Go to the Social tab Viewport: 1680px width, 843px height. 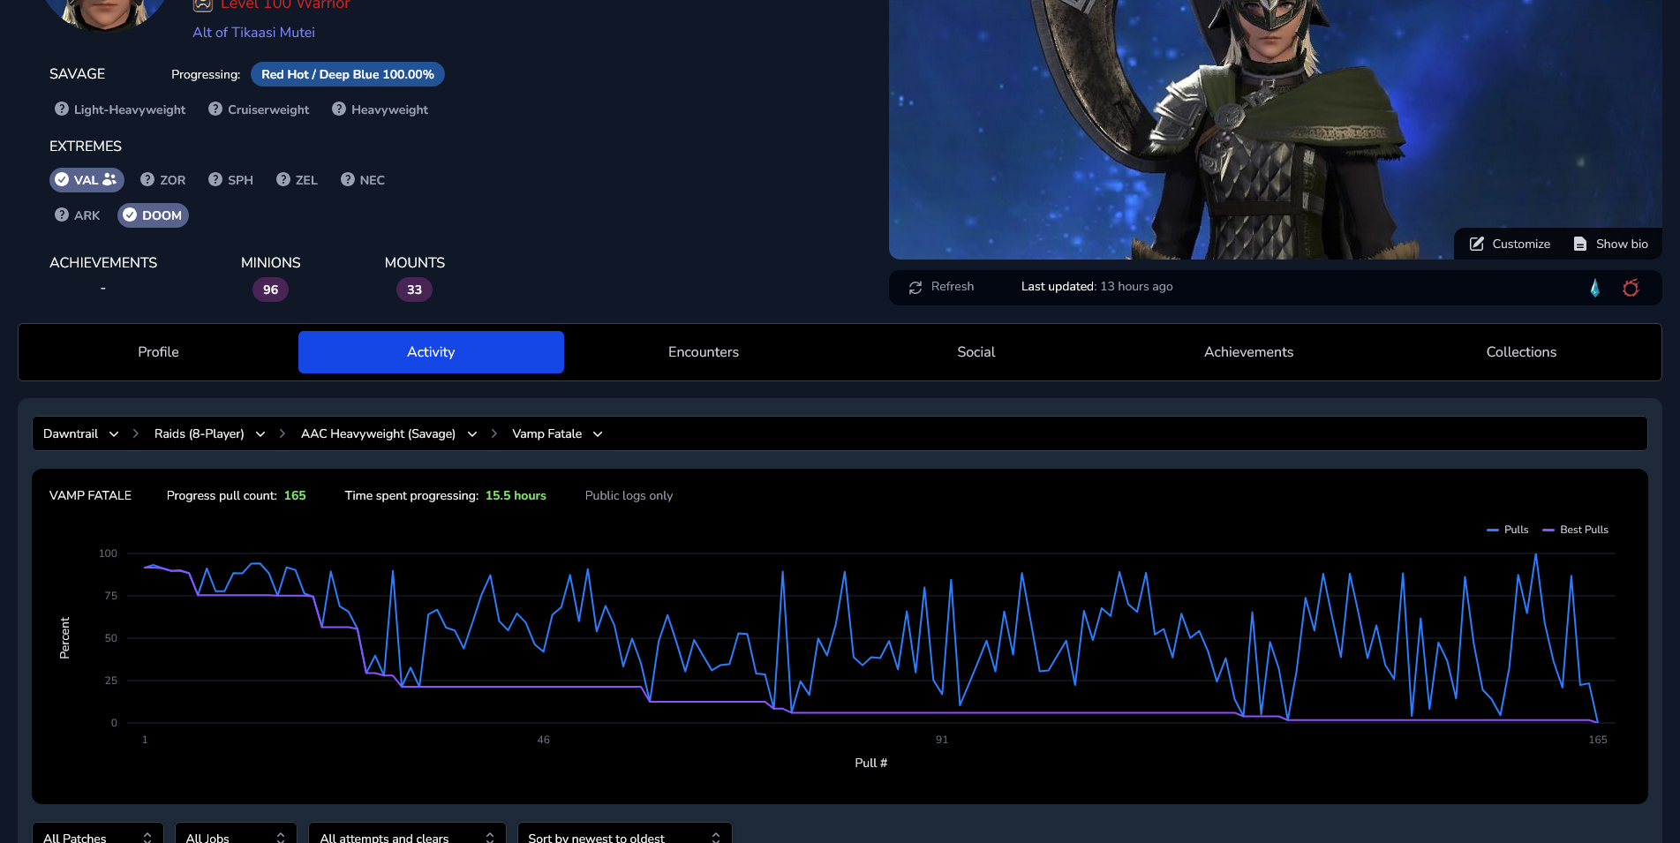point(976,352)
